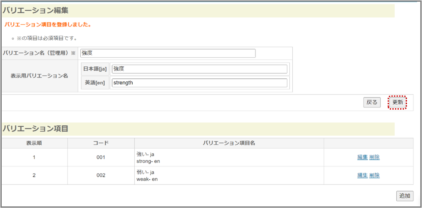This screenshot has width=422, height=208.
Task: Click 削除 link for code 001
Action: (x=374, y=157)
